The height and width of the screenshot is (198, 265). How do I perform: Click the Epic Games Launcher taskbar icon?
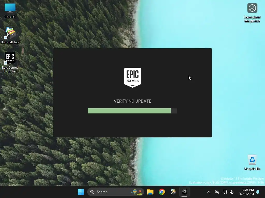(x=184, y=192)
